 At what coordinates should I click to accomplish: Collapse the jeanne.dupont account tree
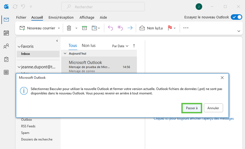pyautogui.click(x=19, y=67)
